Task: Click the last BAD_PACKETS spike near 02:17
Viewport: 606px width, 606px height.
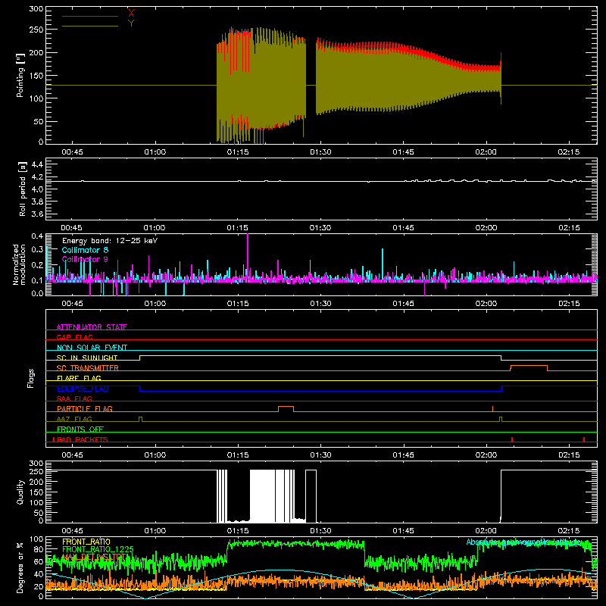Action: (x=584, y=439)
